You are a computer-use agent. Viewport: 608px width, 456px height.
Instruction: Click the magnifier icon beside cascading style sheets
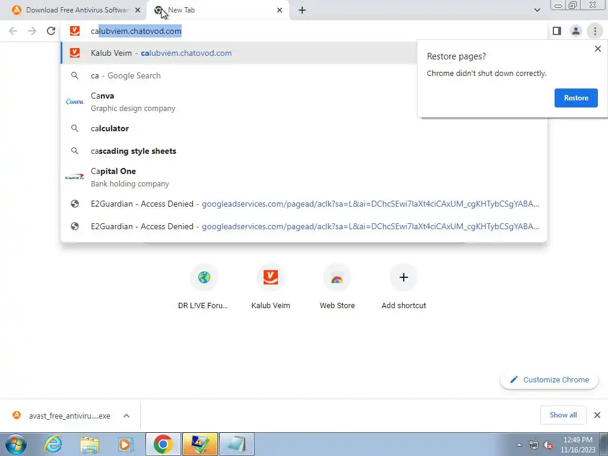pyautogui.click(x=75, y=151)
